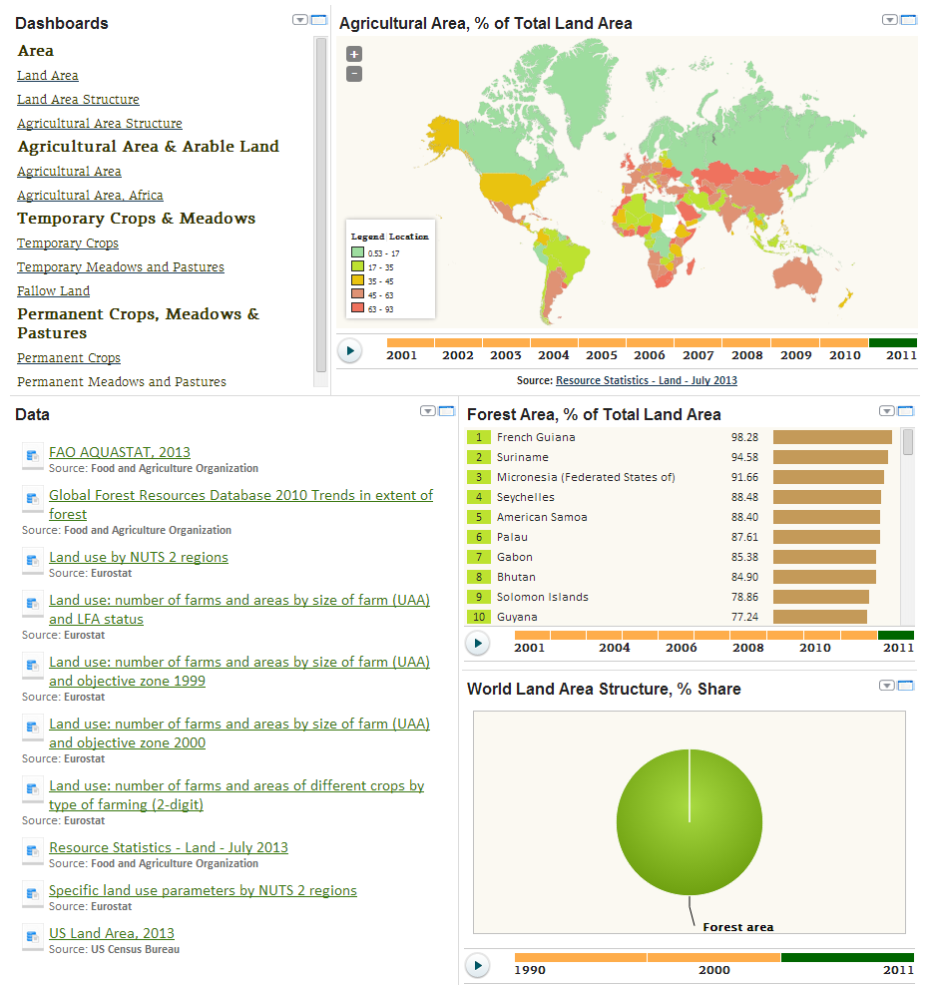Select year 1990 on the pie chart timeline
The height and width of the screenshot is (985, 933).
pyautogui.click(x=531, y=970)
